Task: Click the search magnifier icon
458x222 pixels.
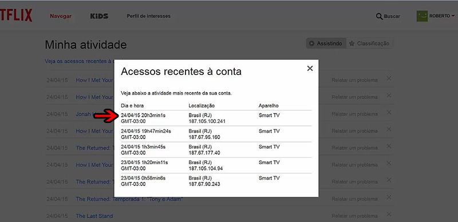Action: tap(379, 17)
